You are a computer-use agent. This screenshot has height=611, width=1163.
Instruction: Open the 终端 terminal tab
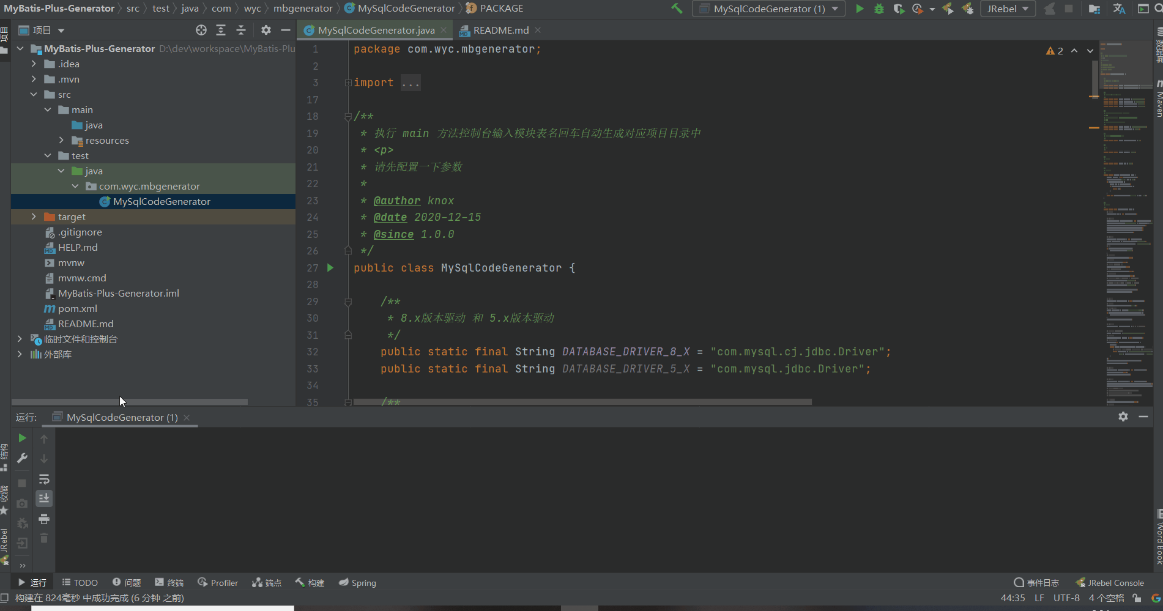coord(169,583)
